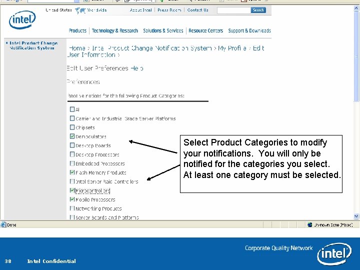Check Server Boards and Platforms box
360x270 pixels.
coord(72,217)
